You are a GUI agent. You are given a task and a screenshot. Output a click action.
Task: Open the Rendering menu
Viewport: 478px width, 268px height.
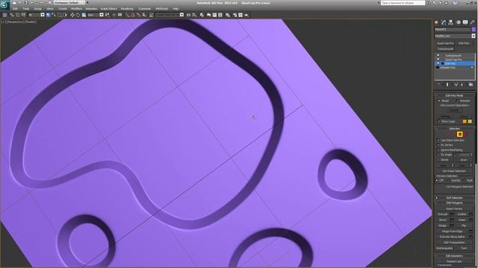(x=127, y=9)
